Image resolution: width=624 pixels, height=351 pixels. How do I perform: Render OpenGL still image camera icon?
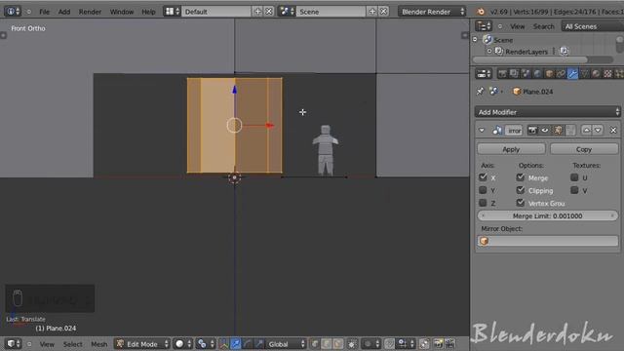point(439,343)
